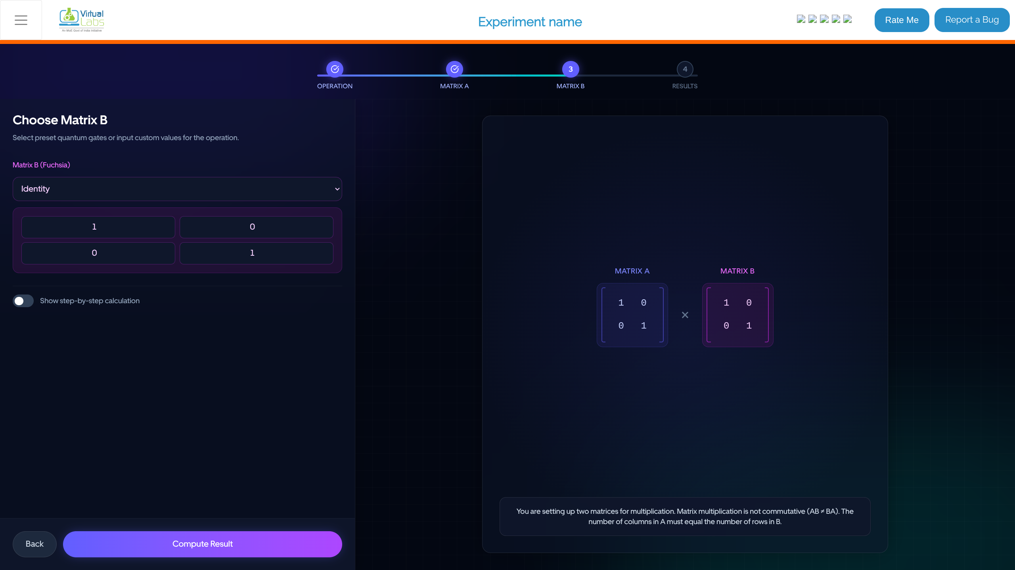Open the Identity preset dropdown
1015x570 pixels.
(x=177, y=189)
